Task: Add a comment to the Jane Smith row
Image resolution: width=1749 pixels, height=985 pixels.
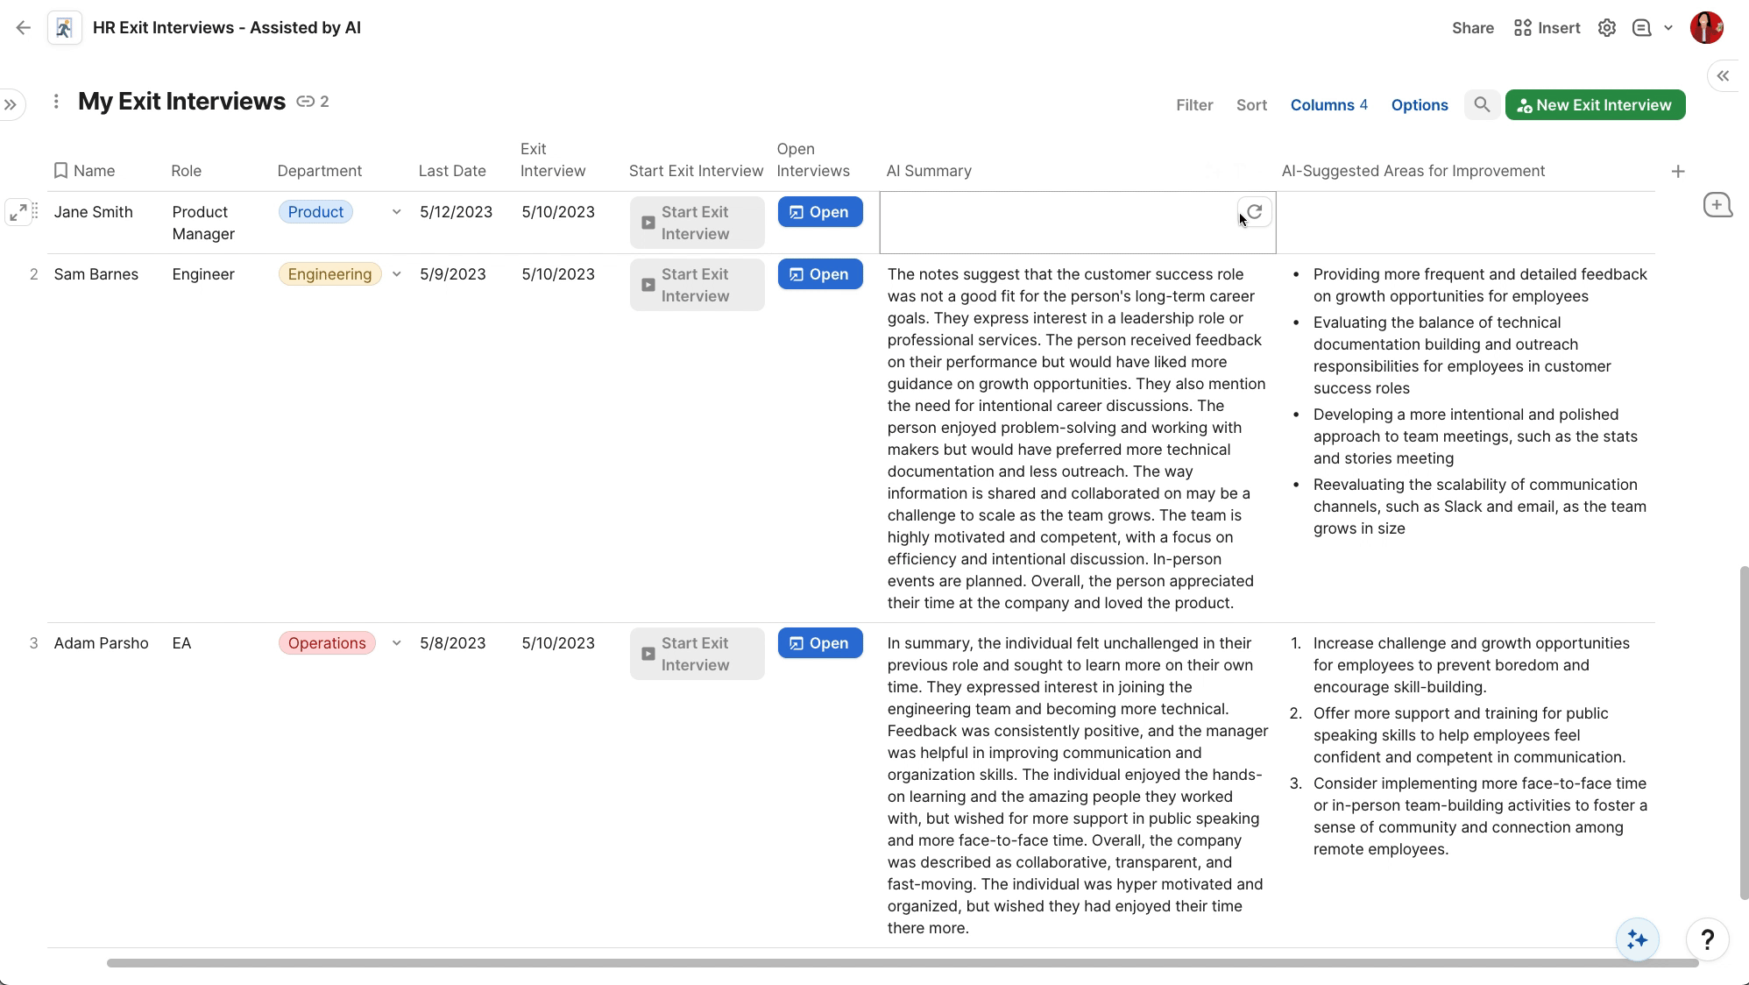Action: click(x=1717, y=205)
